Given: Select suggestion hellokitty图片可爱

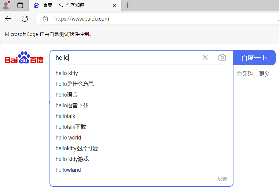Looking at the screenshot, I should pos(141,148).
